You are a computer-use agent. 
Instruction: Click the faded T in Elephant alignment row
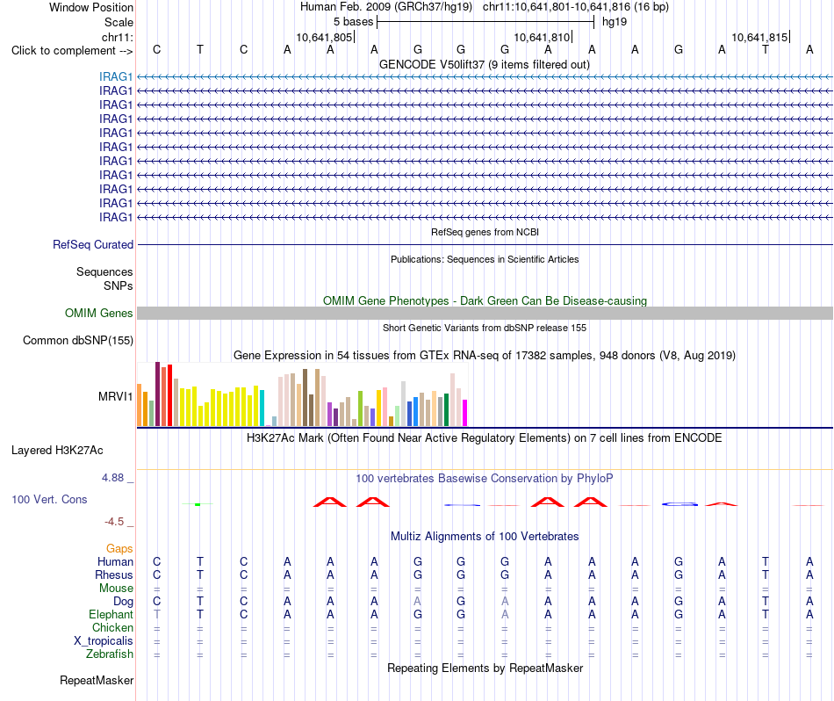click(x=156, y=614)
